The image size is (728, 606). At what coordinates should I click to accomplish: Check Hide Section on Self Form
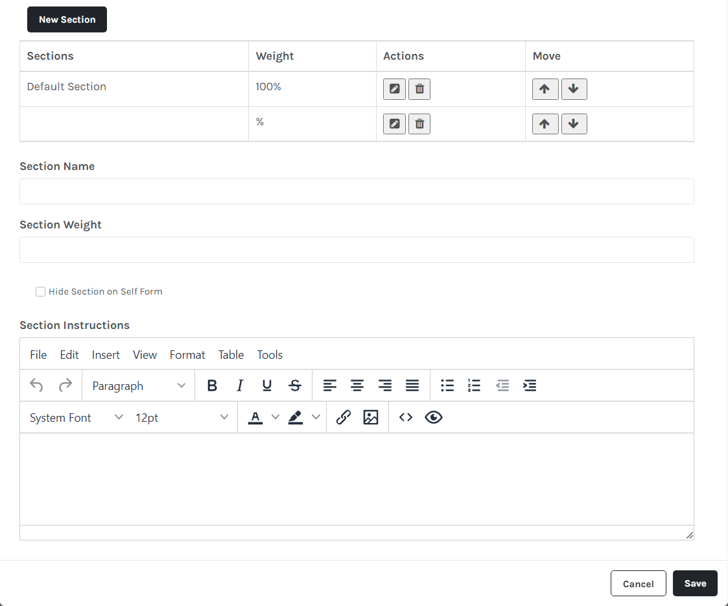[x=40, y=291]
